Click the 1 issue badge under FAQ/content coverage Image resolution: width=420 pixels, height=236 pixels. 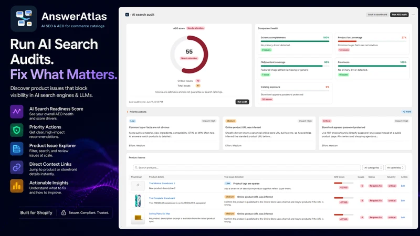[266, 74]
